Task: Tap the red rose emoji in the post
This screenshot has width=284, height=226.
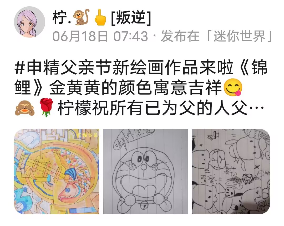Action: pyautogui.click(x=46, y=107)
